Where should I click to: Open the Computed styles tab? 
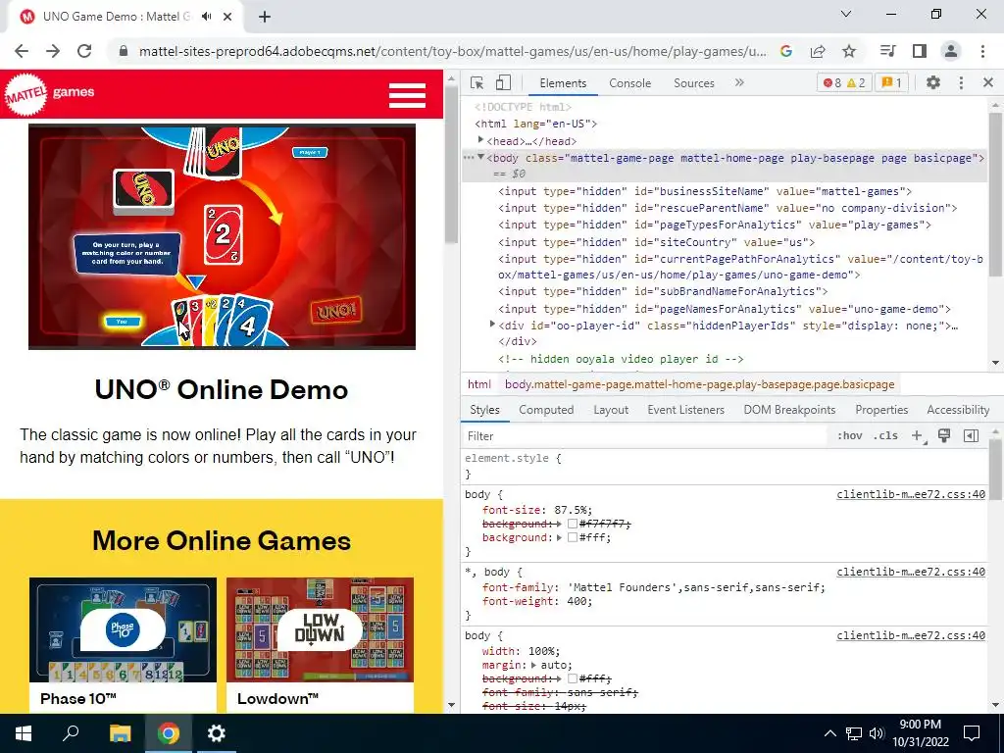[x=546, y=410]
